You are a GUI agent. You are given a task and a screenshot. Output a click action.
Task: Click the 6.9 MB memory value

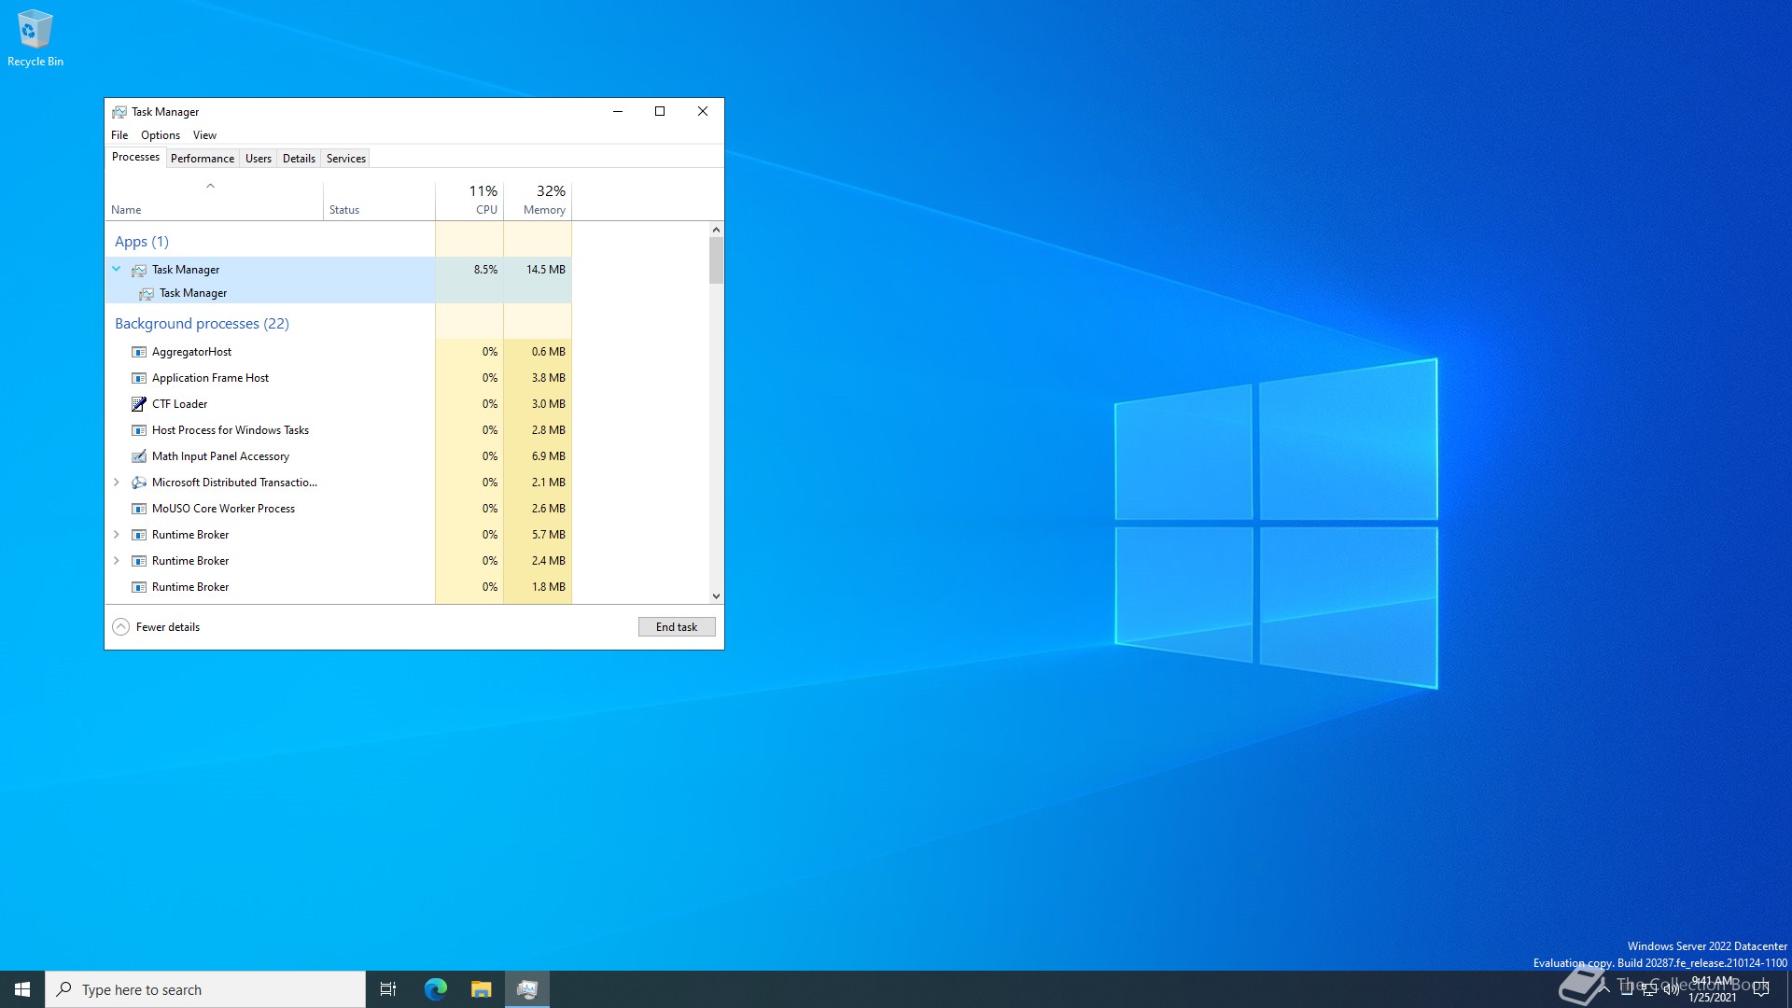[x=549, y=456]
